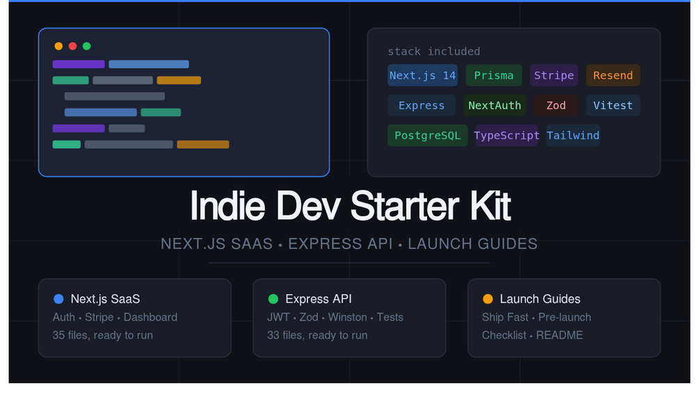Click the red dot in code window
This screenshot has height=393, width=699.
(72, 46)
